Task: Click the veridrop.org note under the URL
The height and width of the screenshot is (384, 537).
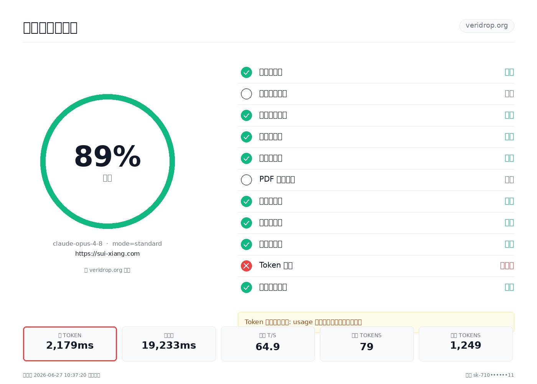Action: (107, 270)
